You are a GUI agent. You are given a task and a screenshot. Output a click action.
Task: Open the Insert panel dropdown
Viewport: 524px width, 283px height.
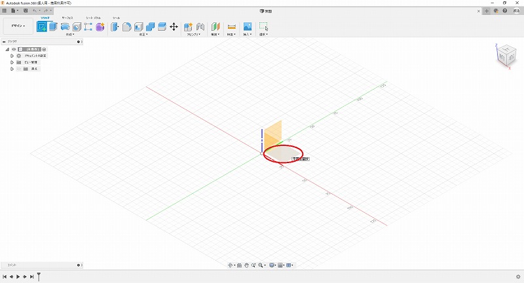click(248, 35)
